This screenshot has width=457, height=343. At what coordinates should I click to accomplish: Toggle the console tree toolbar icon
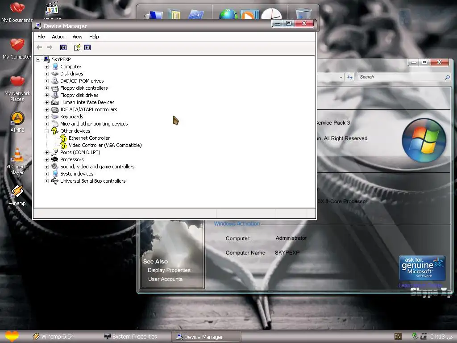tap(63, 47)
